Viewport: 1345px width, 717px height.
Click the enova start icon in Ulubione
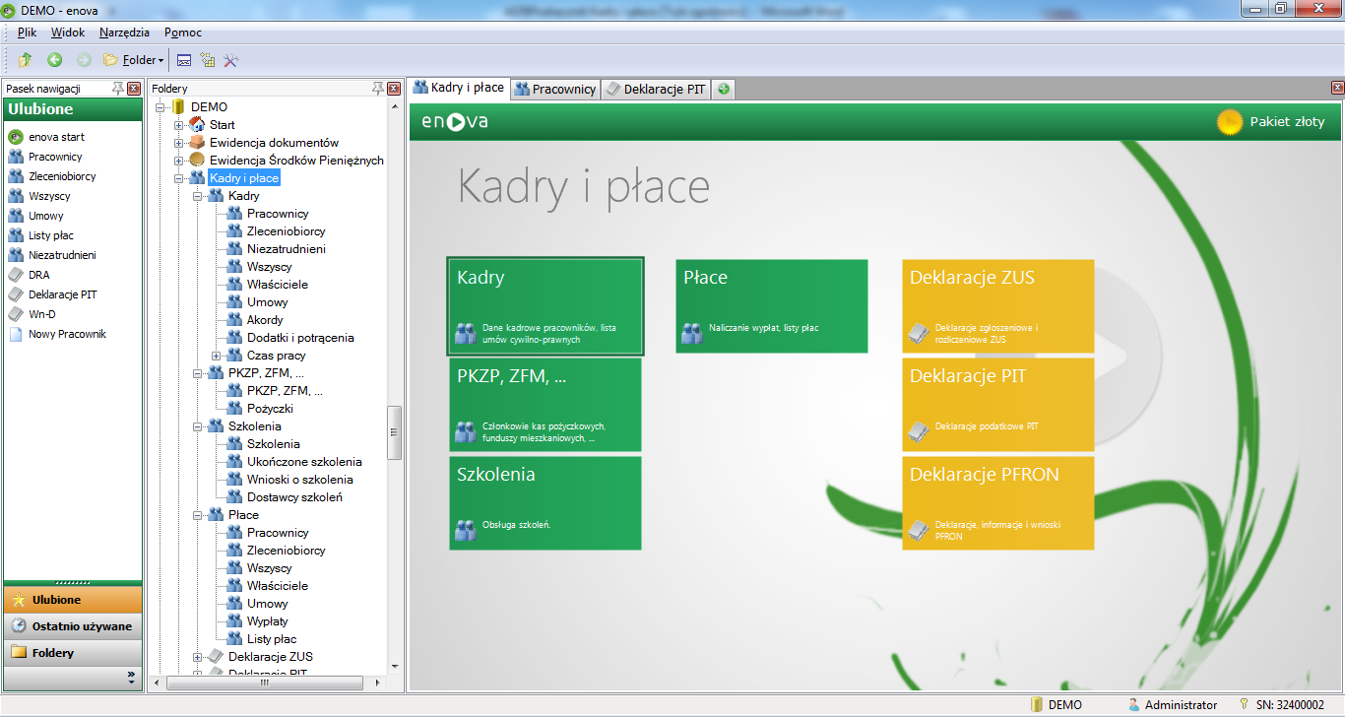coord(16,137)
